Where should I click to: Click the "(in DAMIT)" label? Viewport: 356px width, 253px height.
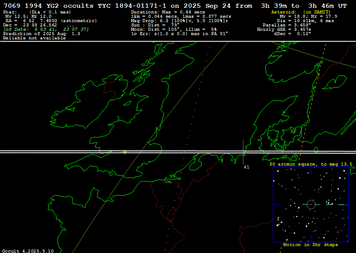(316, 12)
